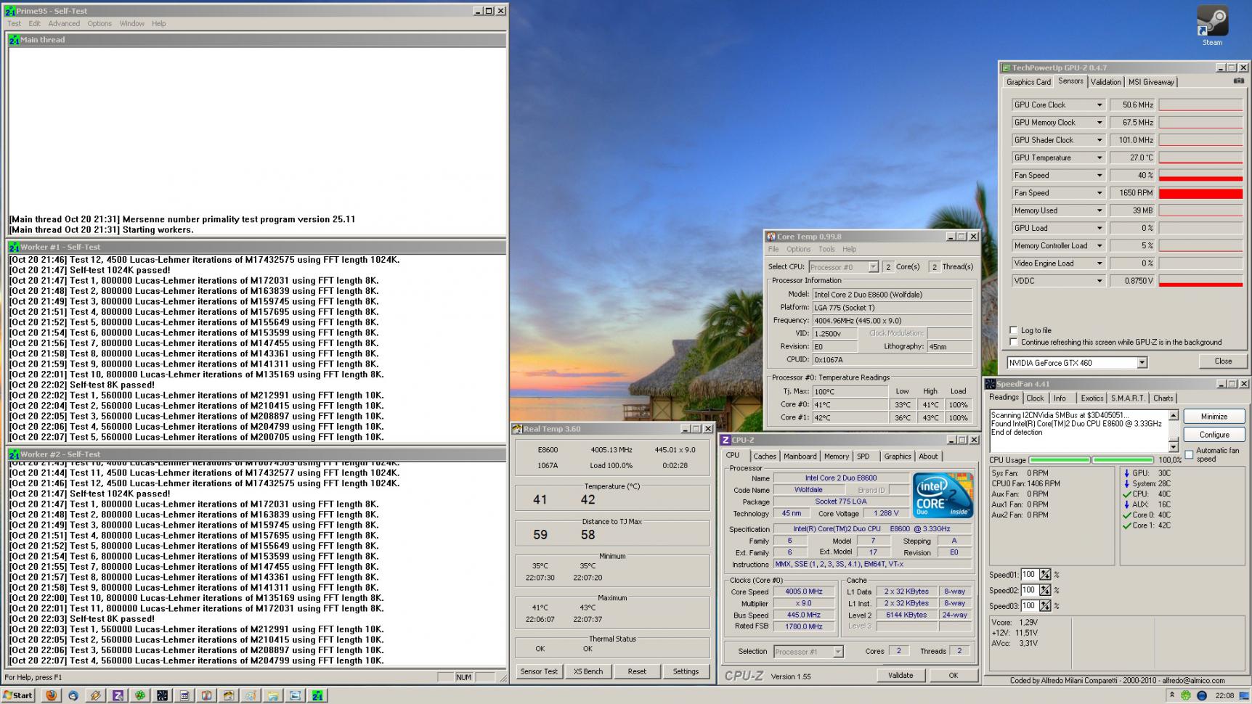Click the Close button in GPU-Z
This screenshot has height=704, width=1252.
pos(1223,361)
